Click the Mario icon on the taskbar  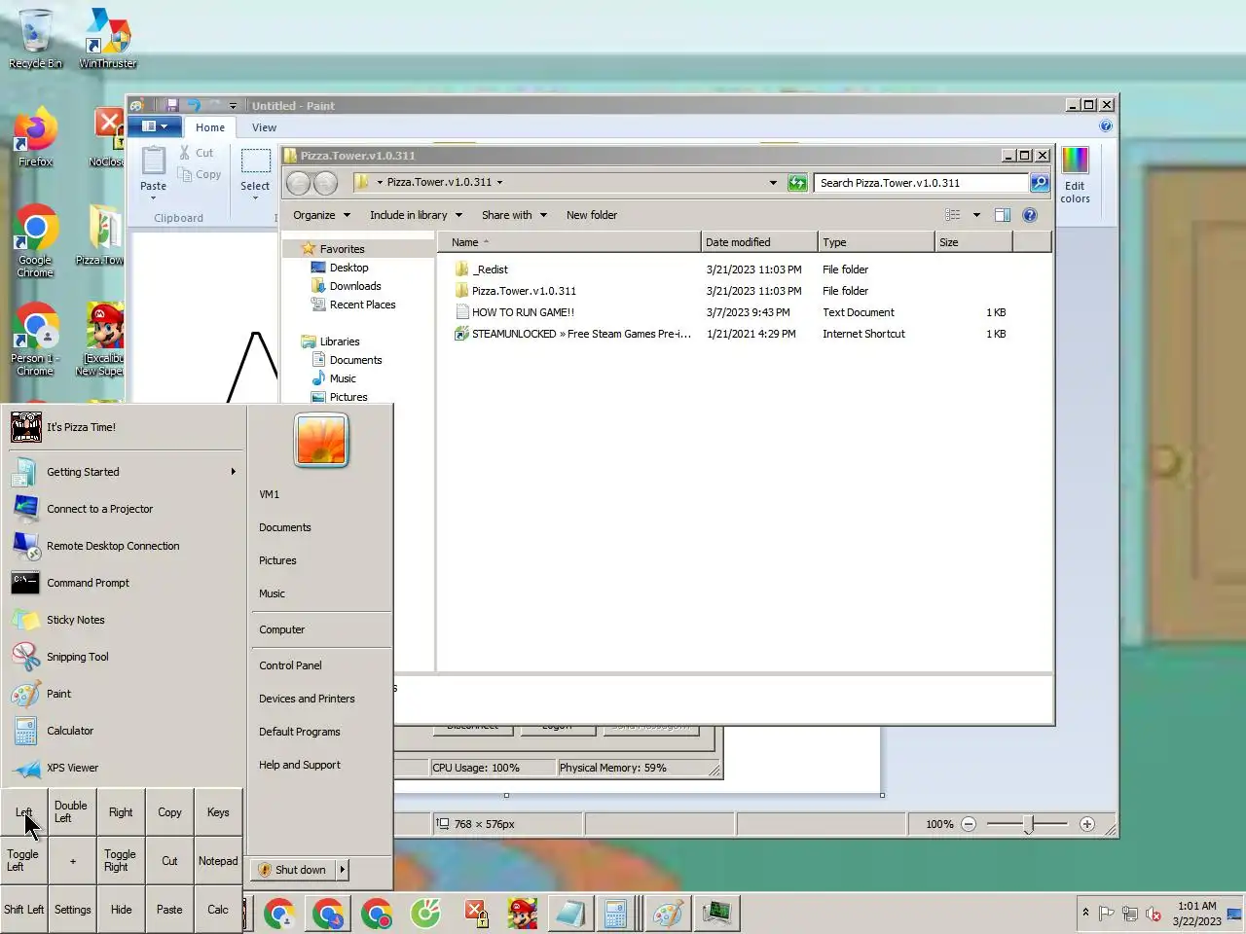coord(523,913)
